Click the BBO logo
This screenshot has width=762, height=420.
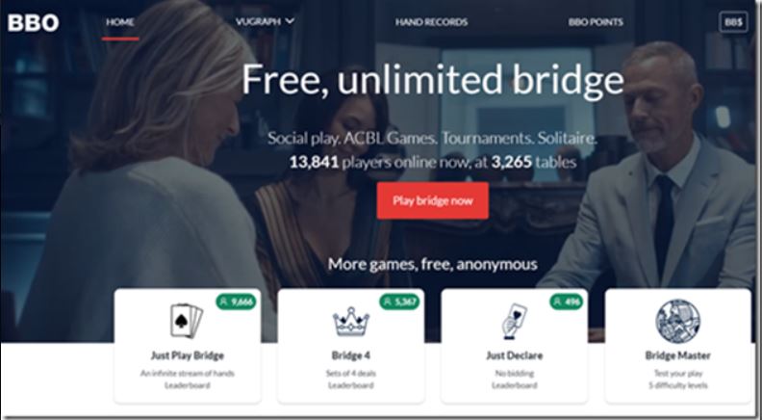tap(33, 22)
